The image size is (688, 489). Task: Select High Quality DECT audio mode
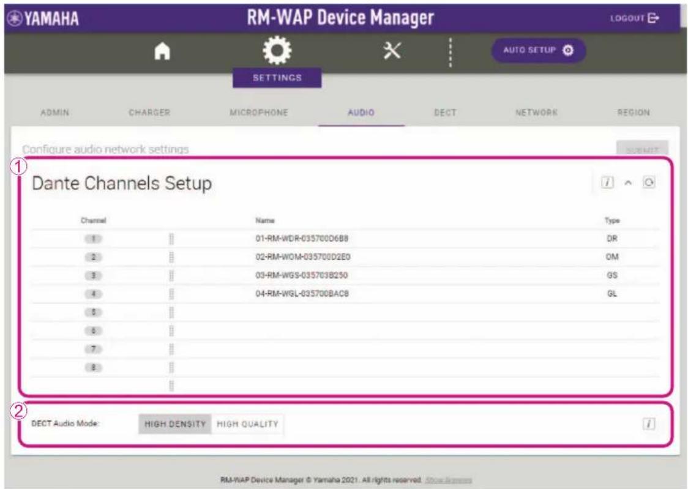(247, 424)
